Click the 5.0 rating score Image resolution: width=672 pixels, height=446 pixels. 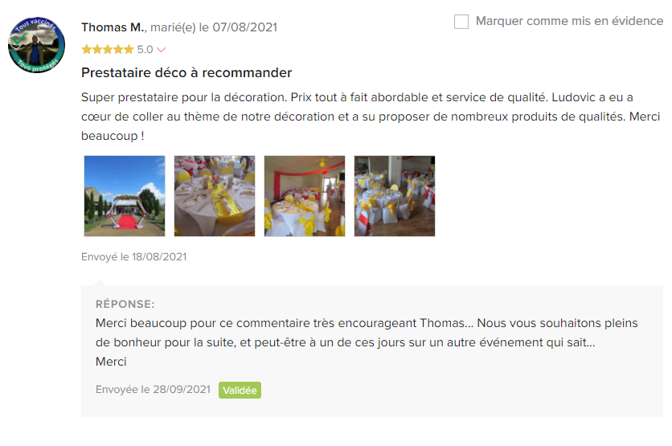tap(145, 50)
